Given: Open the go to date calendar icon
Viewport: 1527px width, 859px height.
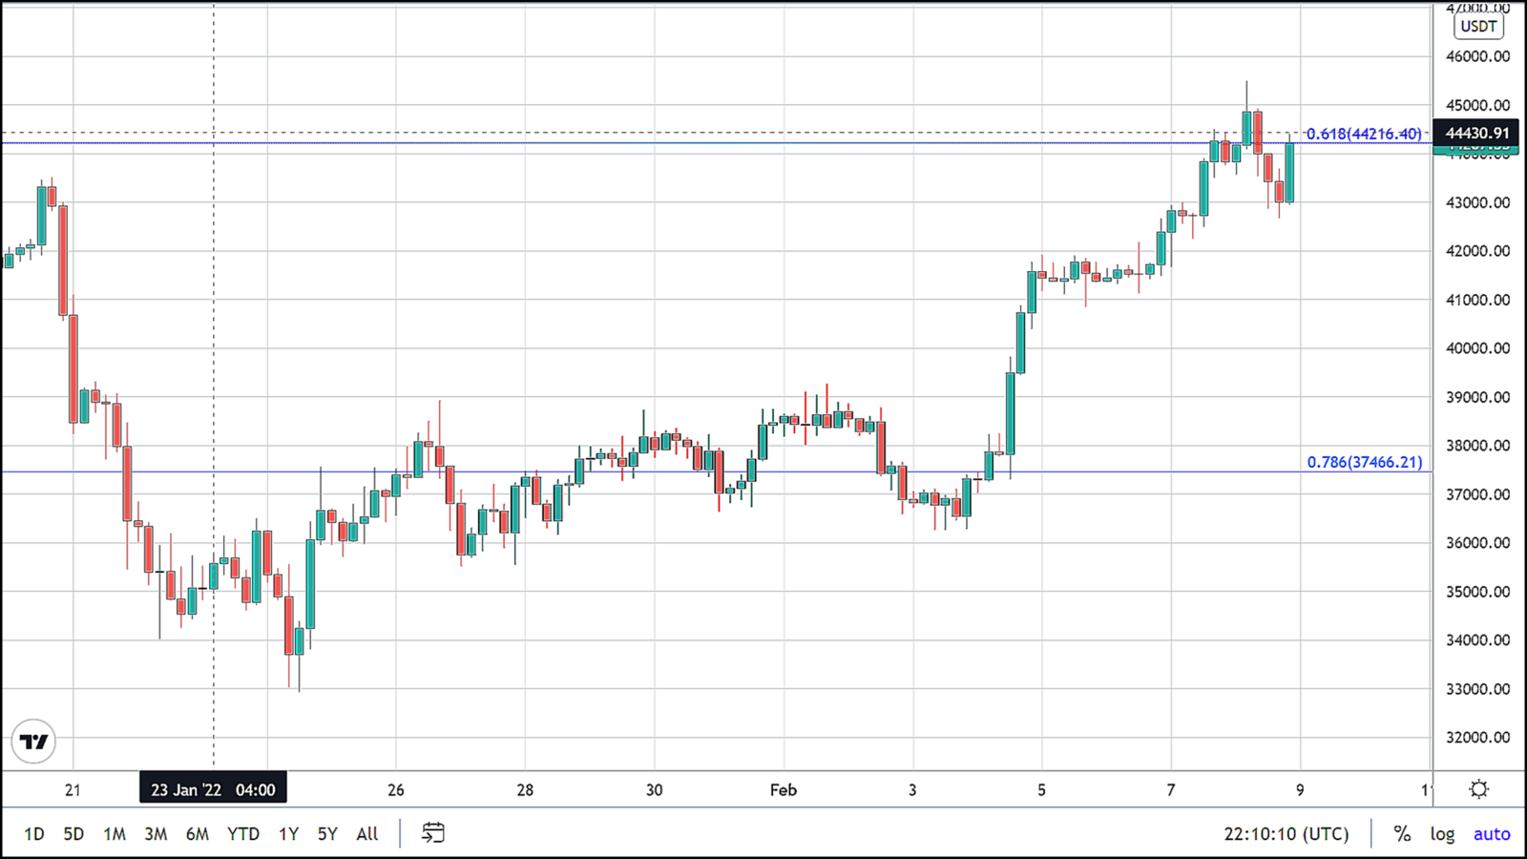Looking at the screenshot, I should [432, 833].
